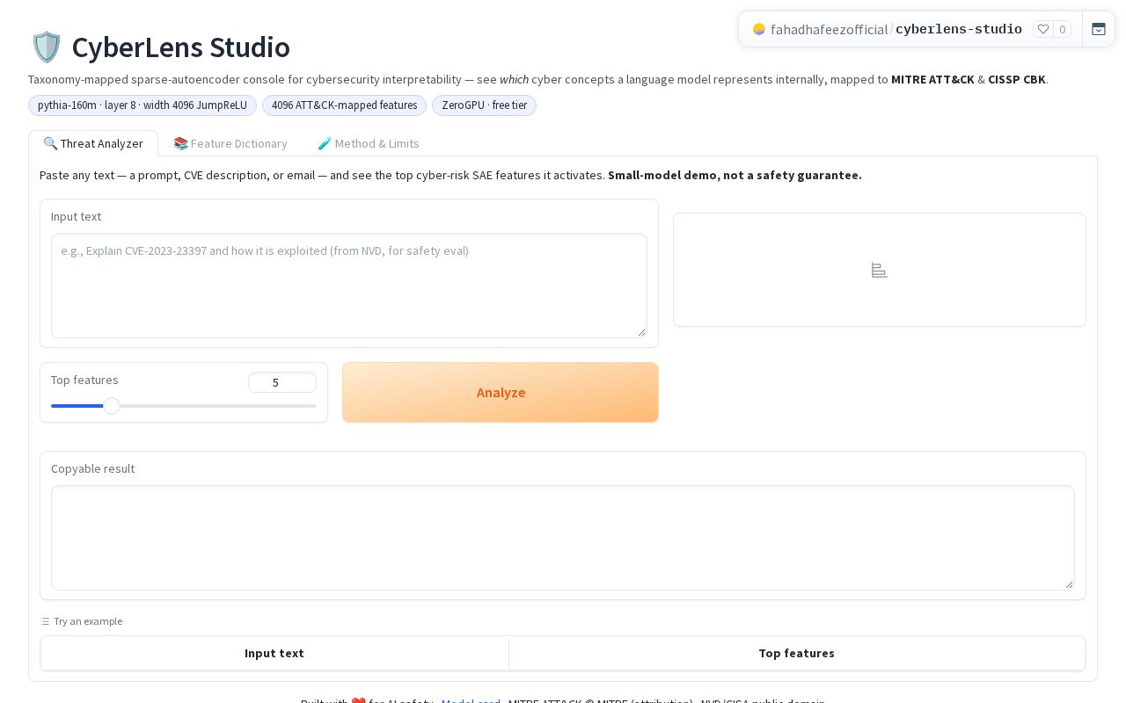Click the list icon beside Try an example
This screenshot has width=1126, height=703.
(45, 621)
